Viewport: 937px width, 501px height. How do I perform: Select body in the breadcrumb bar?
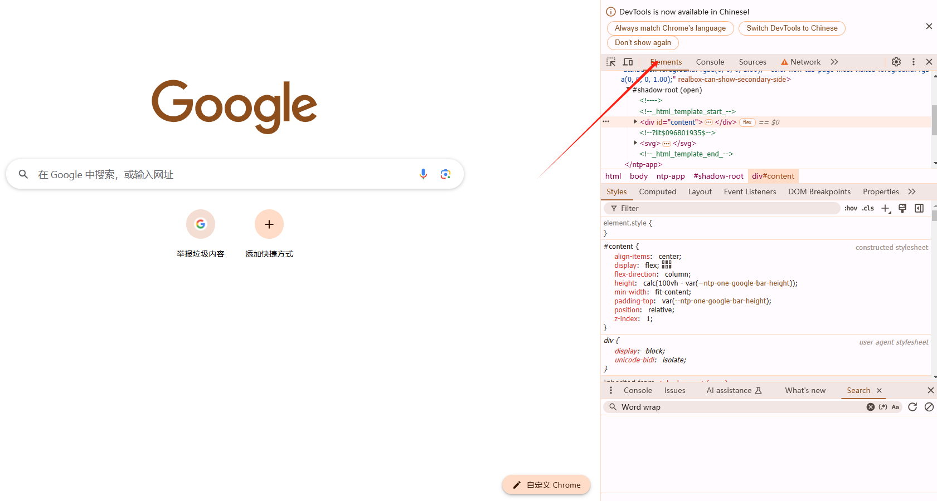tap(639, 176)
